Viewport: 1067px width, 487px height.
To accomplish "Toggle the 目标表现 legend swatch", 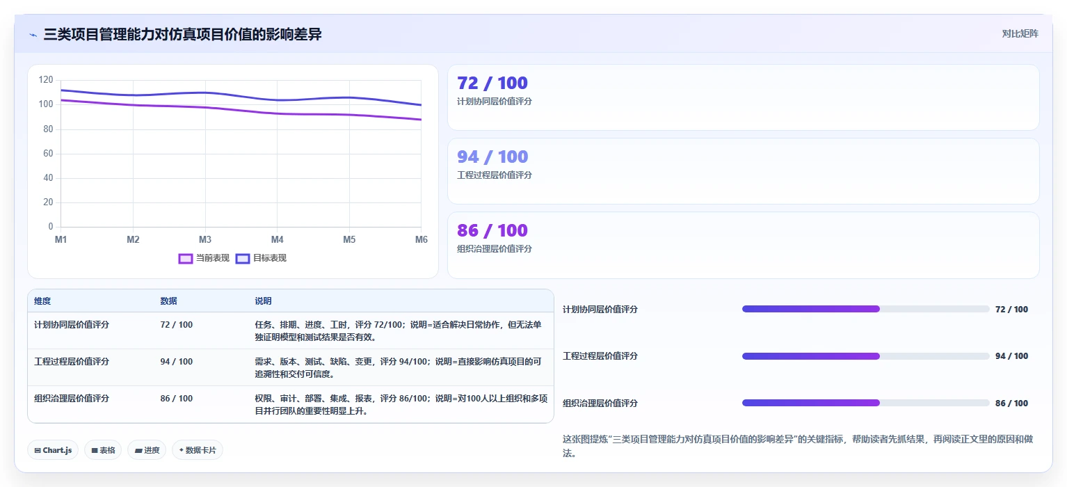I will point(243,258).
